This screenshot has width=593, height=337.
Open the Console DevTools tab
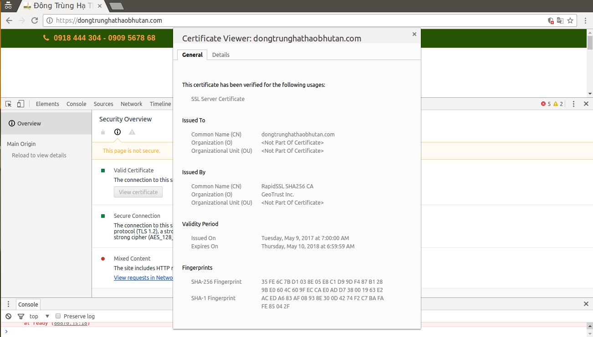(76, 104)
